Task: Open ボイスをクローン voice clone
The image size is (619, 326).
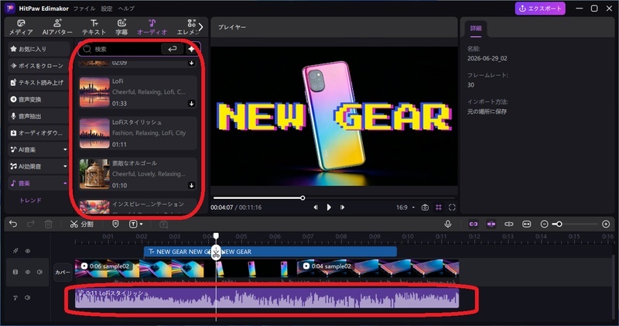Action: [38, 66]
